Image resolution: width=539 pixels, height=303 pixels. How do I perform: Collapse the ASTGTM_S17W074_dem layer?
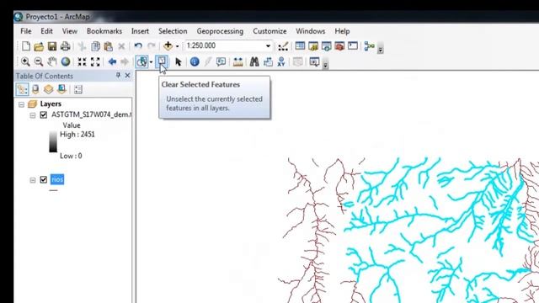(x=32, y=115)
